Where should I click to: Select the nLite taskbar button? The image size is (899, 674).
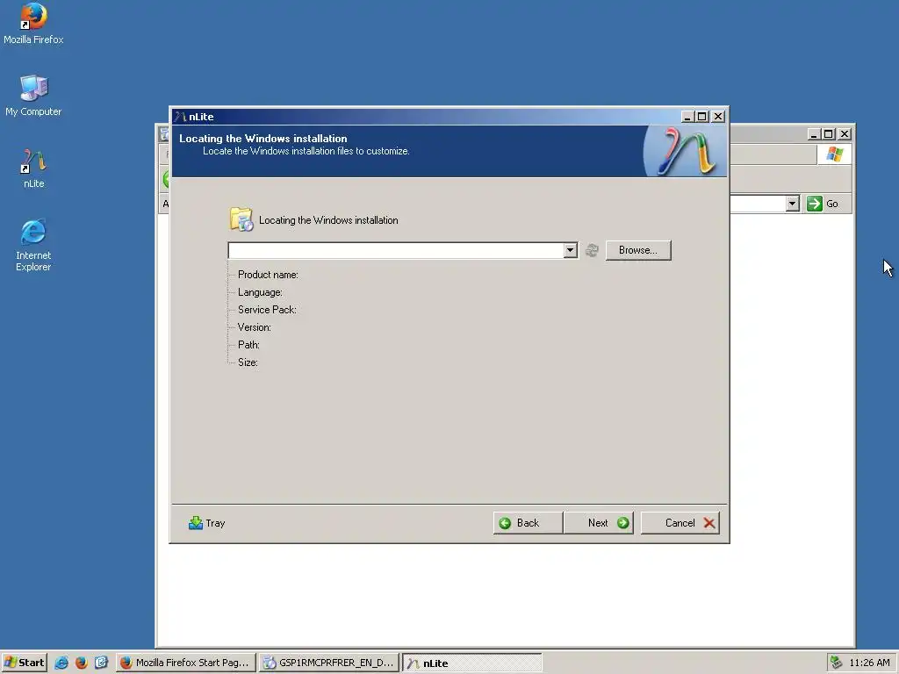tap(471, 663)
